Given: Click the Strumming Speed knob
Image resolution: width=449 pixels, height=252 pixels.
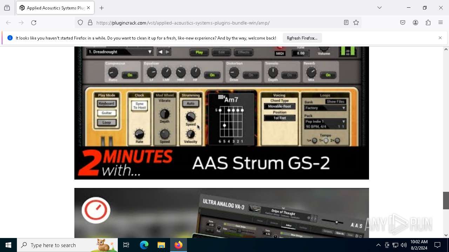Looking at the screenshot, I should (190, 117).
